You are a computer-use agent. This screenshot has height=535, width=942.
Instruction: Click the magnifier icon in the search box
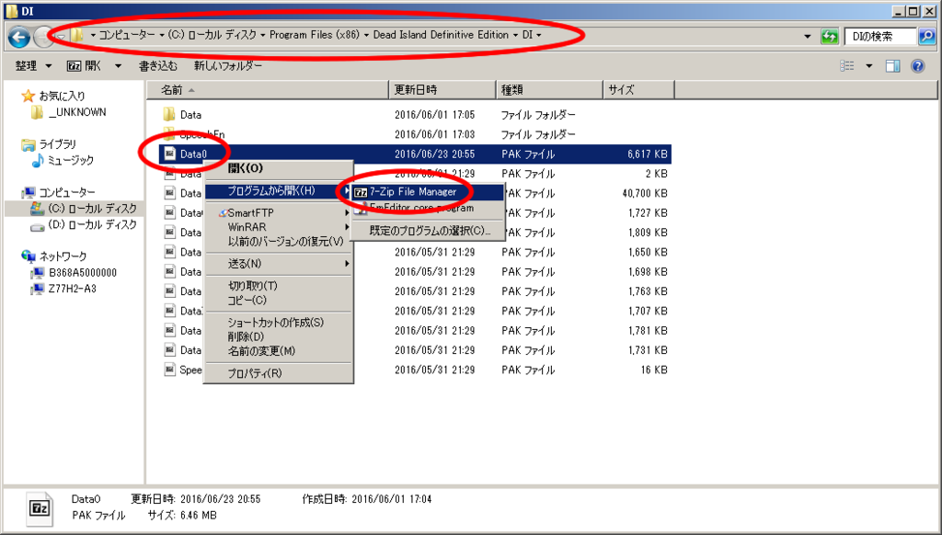tap(926, 37)
